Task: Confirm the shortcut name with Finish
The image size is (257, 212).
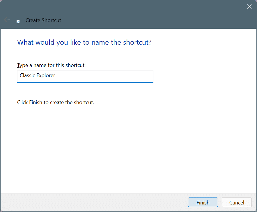Action: tap(203, 202)
